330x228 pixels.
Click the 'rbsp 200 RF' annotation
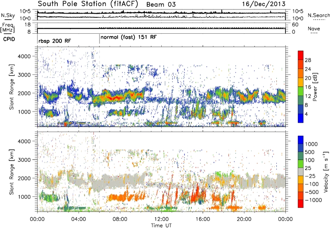(x=55, y=41)
